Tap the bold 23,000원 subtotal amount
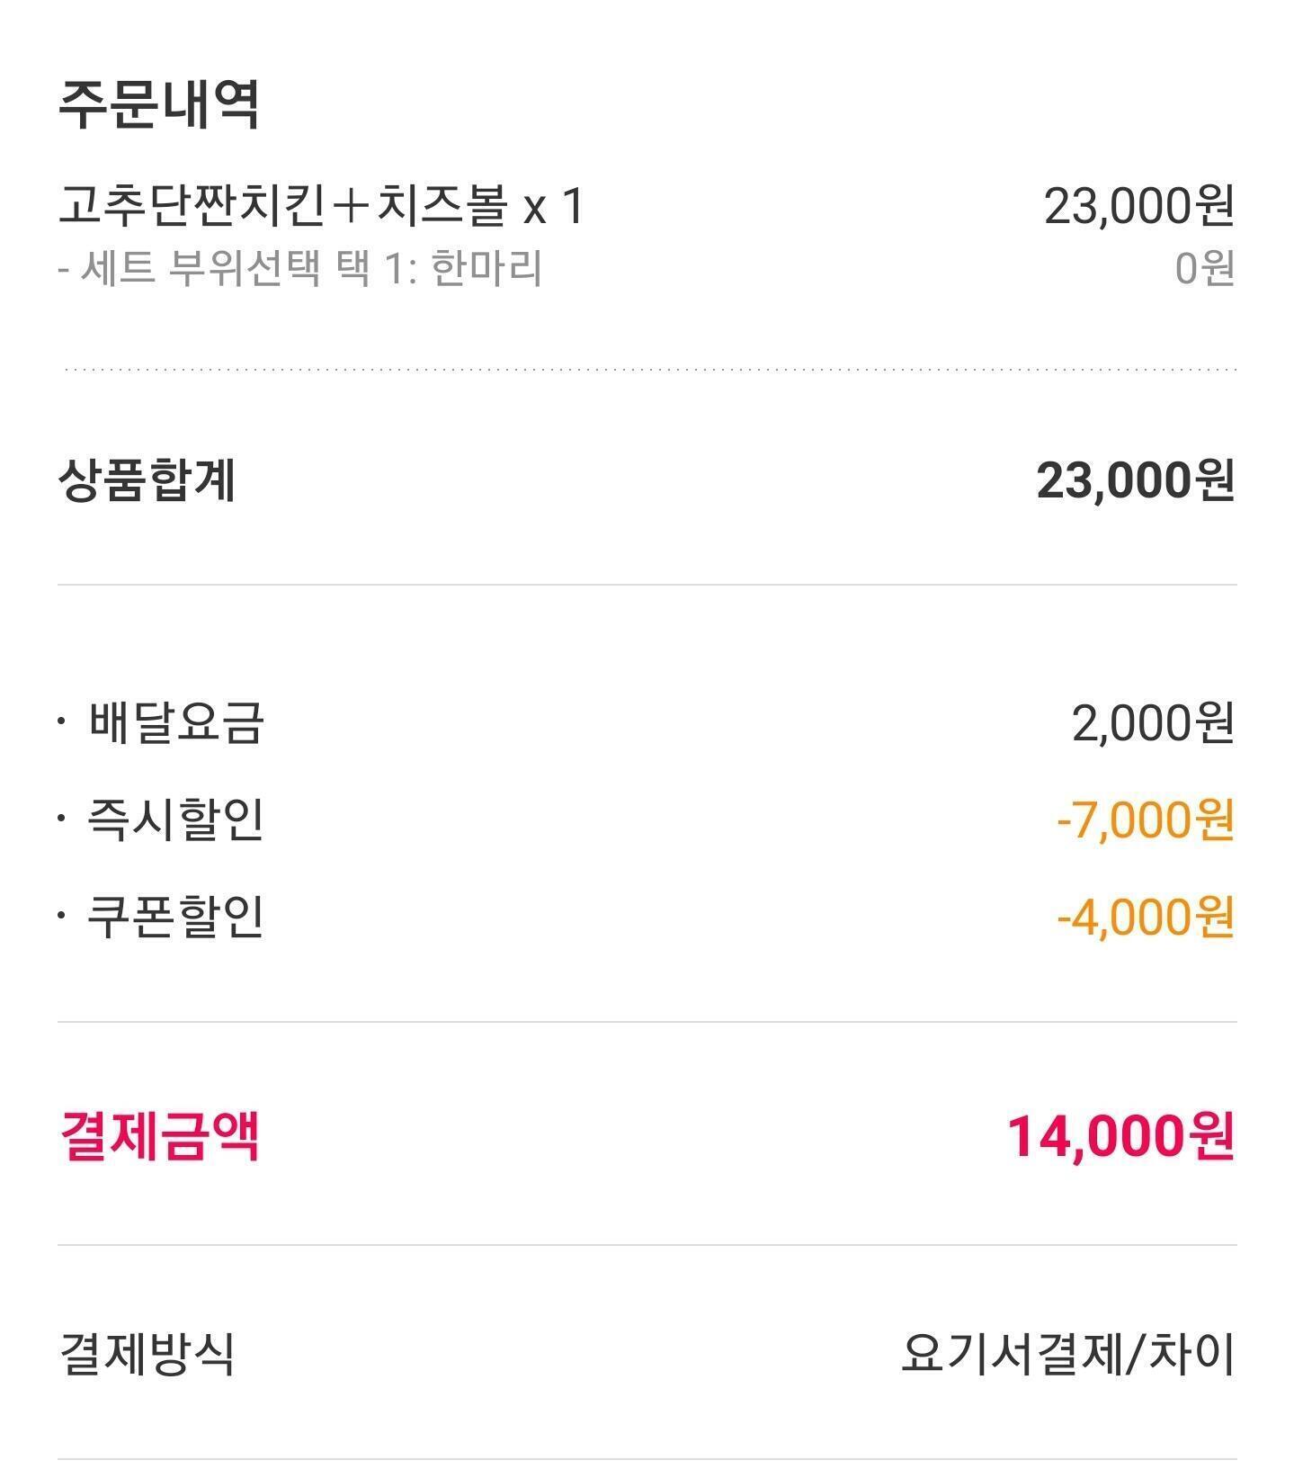Screen dimensions: 1294x1478 coord(1136,480)
